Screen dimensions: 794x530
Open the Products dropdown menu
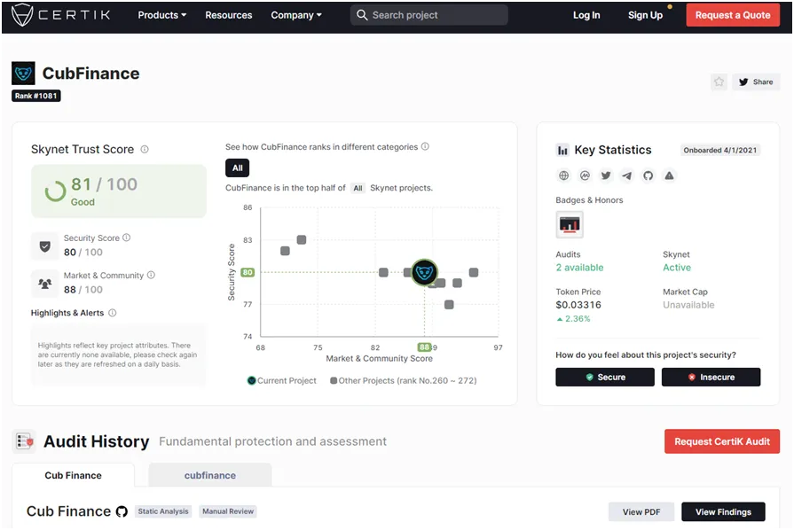[x=162, y=15]
